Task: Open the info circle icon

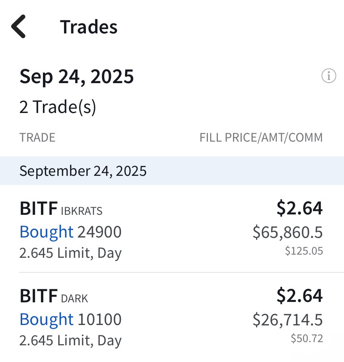Action: (x=329, y=76)
